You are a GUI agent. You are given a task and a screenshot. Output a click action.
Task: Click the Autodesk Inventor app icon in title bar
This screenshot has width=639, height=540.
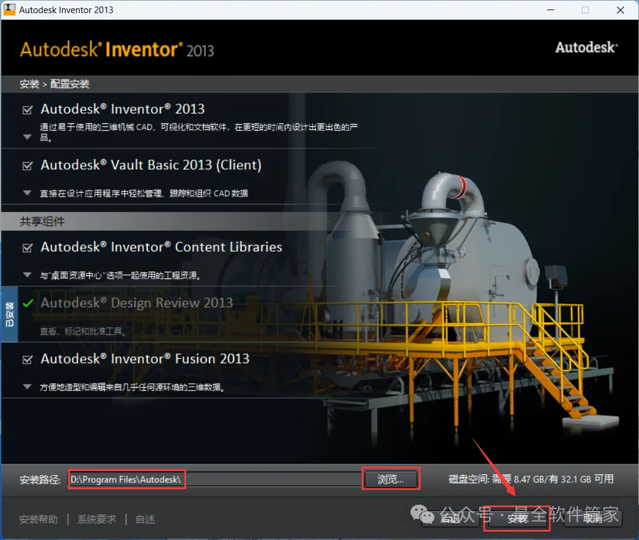9,10
